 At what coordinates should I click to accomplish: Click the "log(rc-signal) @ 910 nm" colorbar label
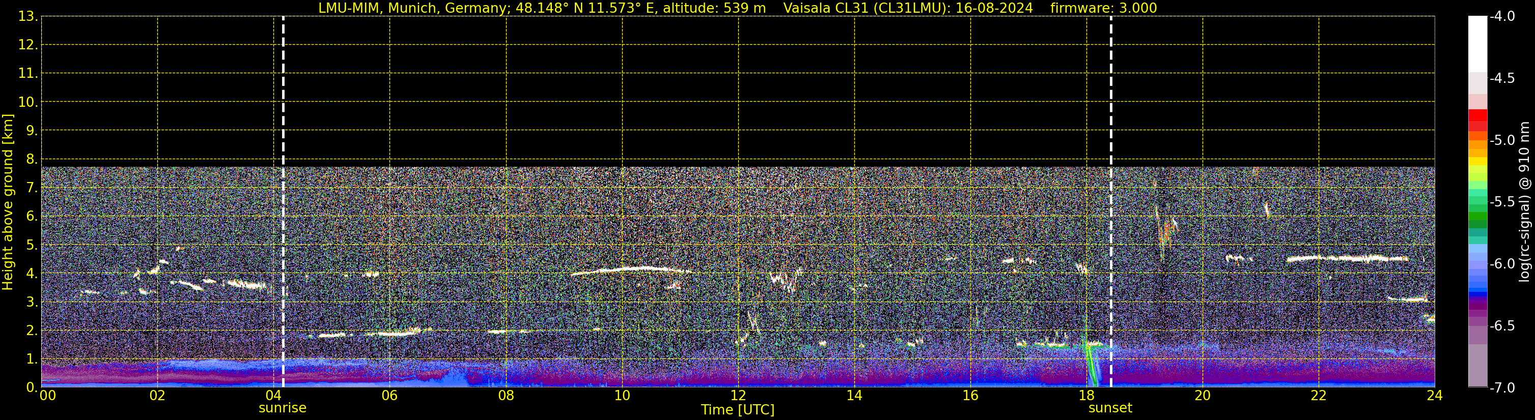1524,202
